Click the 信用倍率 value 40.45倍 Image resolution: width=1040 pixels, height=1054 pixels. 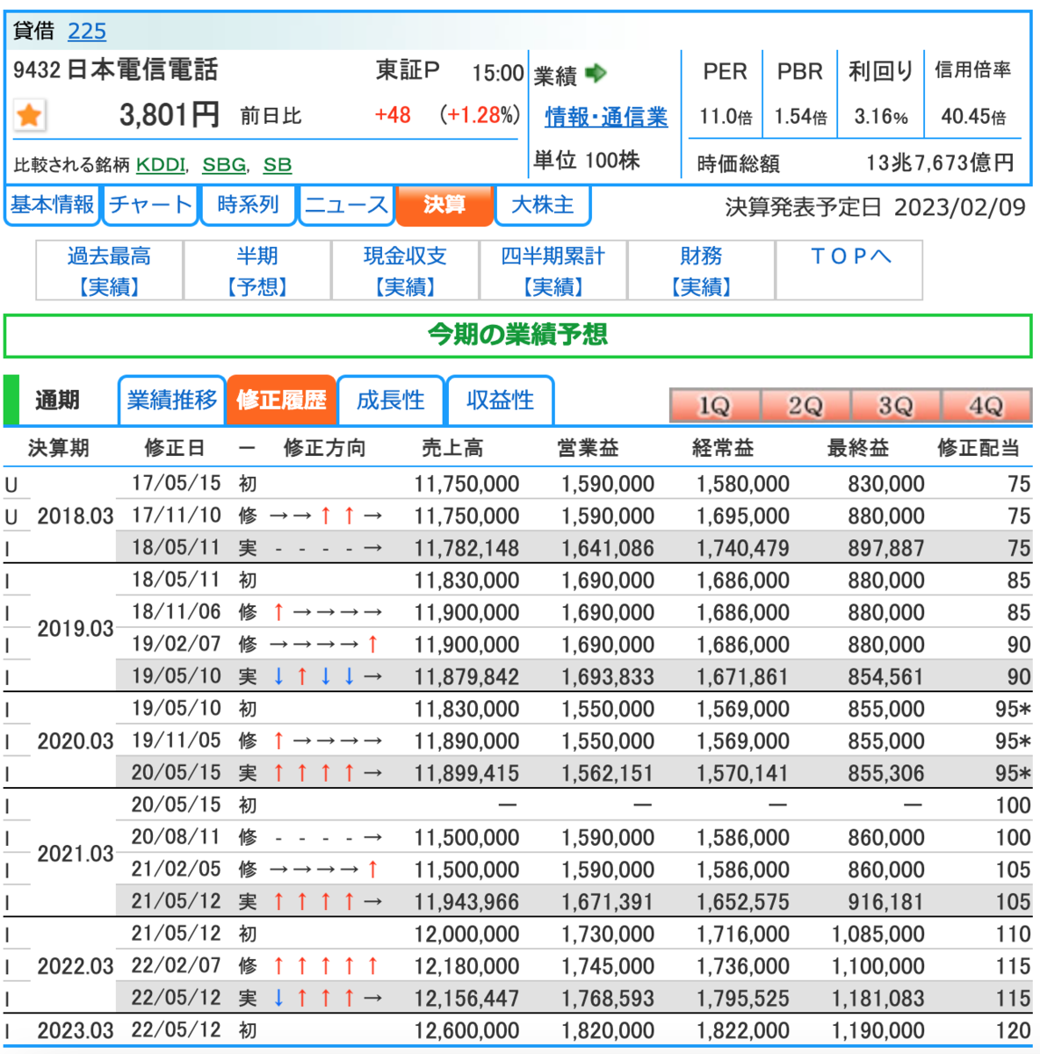973,117
